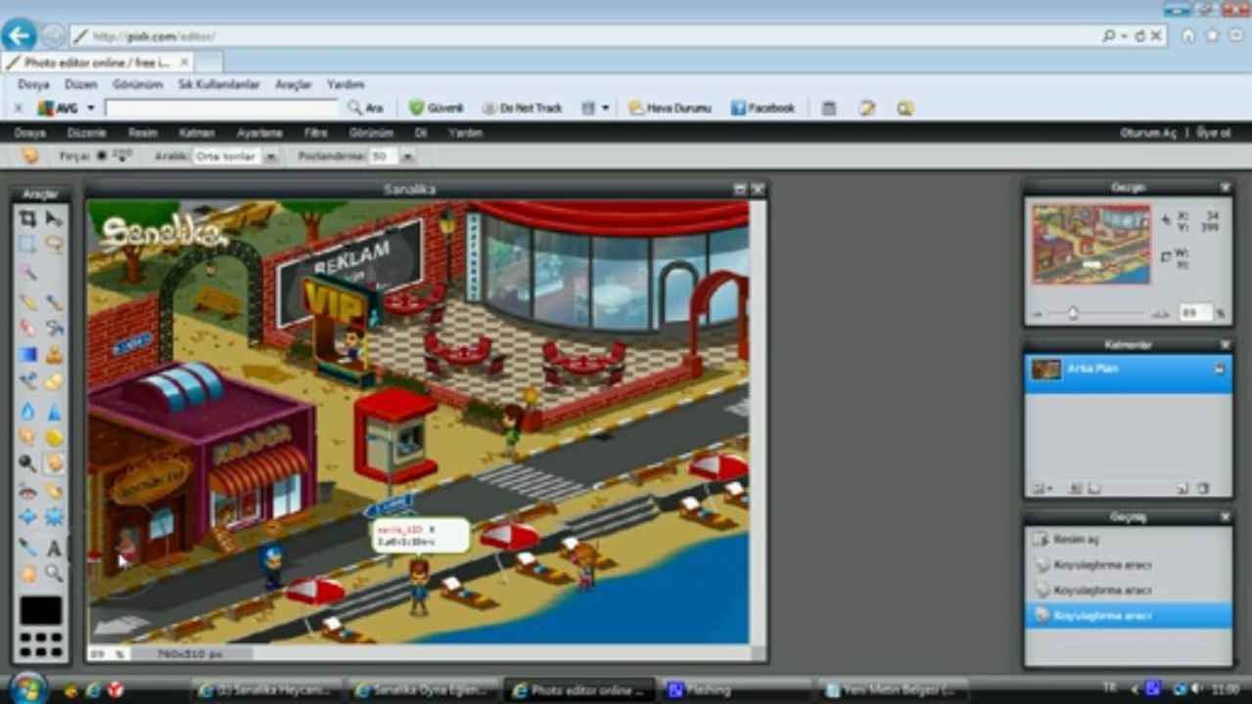Select highlighted Koyulaştırma aracı history step
This screenshot has height=704, width=1252.
pyautogui.click(x=1129, y=615)
